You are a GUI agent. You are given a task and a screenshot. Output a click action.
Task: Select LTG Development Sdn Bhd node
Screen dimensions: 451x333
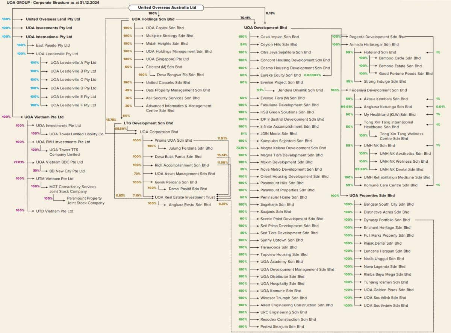tap(148, 123)
